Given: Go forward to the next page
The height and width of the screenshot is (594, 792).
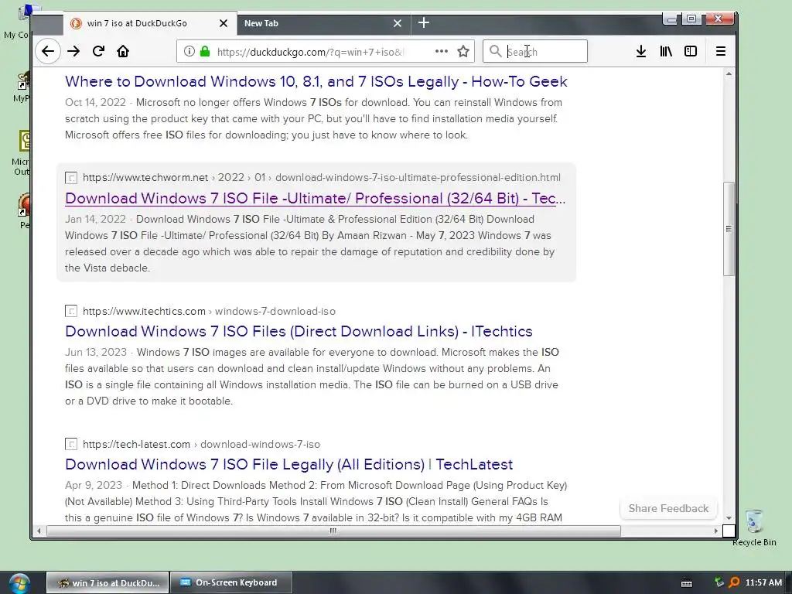Looking at the screenshot, I should tap(73, 51).
